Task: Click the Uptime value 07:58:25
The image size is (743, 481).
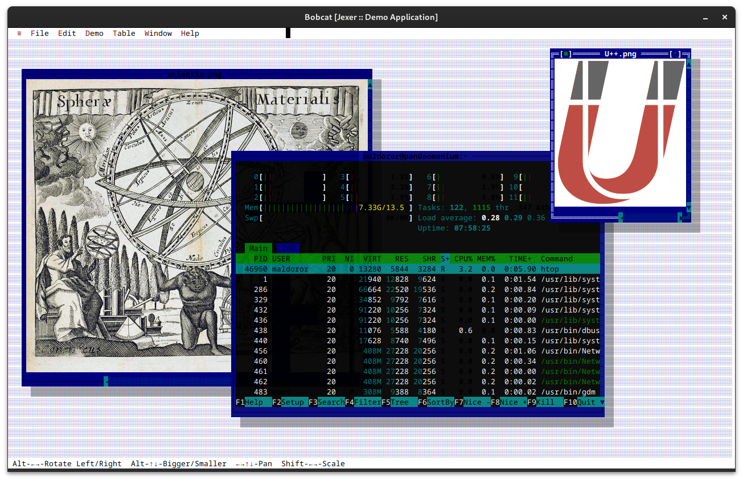Action: pyautogui.click(x=473, y=228)
